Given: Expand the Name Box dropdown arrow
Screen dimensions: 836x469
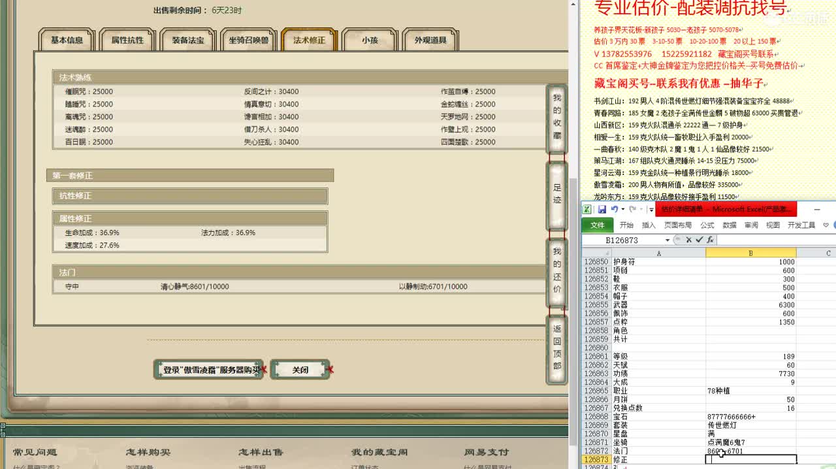Looking at the screenshot, I should 667,240.
